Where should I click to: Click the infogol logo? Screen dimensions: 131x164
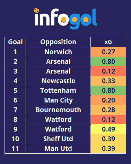65,19
